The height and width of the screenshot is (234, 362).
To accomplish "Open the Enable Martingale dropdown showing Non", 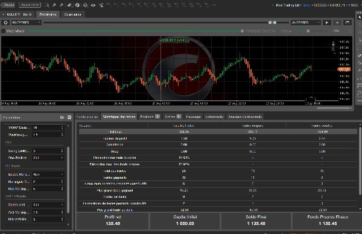I will click(x=48, y=174).
